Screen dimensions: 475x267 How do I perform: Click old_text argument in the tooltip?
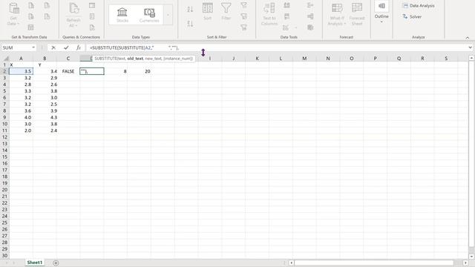[x=135, y=59]
